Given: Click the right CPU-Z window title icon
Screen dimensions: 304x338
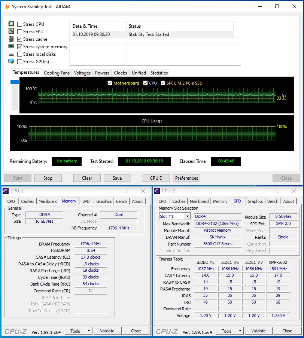Looking at the screenshot, I should click(x=157, y=191).
